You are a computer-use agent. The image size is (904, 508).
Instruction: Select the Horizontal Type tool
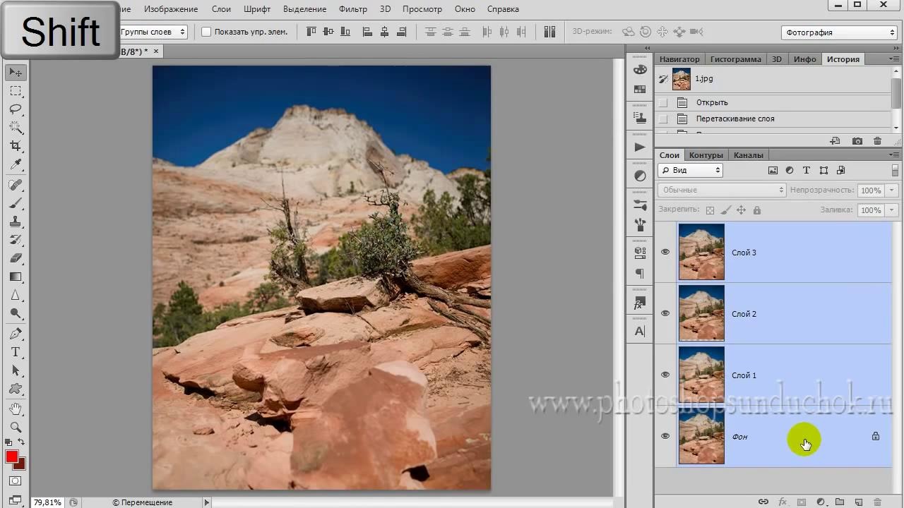pyautogui.click(x=16, y=352)
